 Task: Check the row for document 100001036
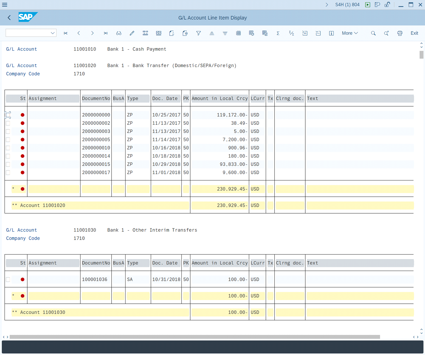click(x=8, y=280)
